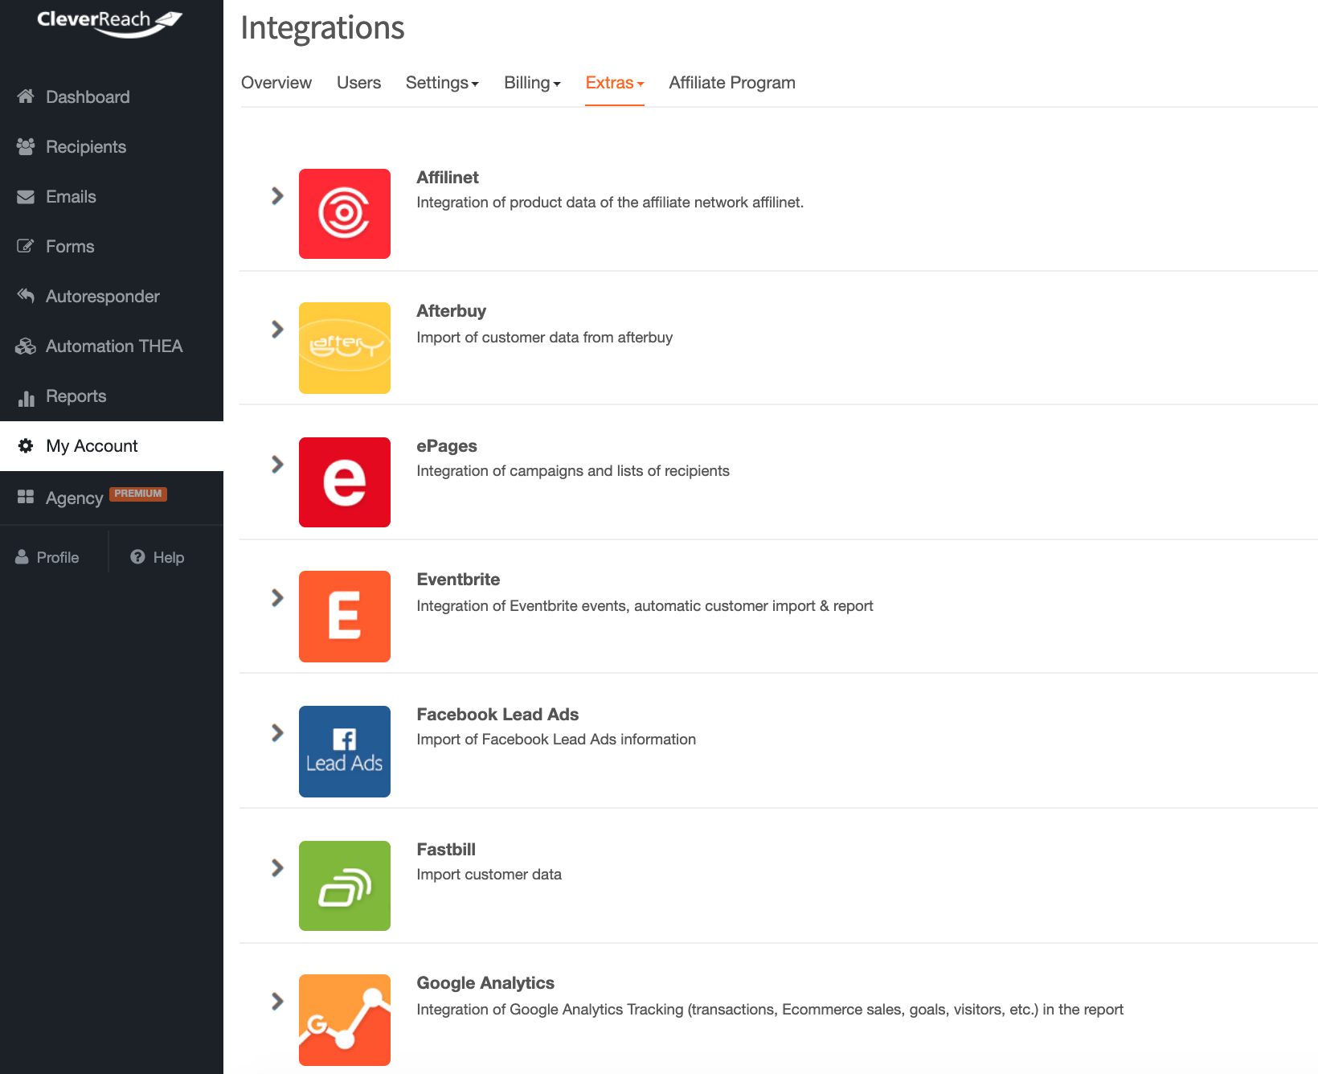Switch to the Users tab
Screen dimensions: 1318x1074
tap(358, 83)
